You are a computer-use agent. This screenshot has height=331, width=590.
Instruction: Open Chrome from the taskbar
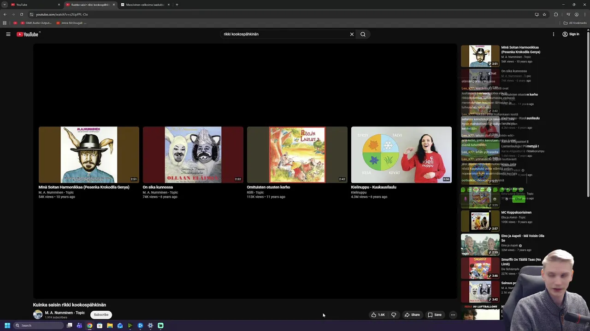pyautogui.click(x=89, y=325)
